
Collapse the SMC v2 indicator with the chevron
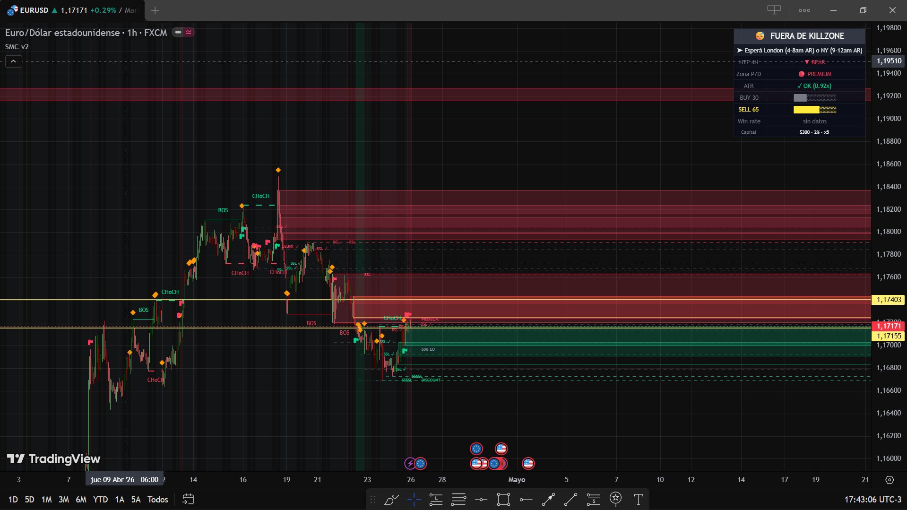coord(13,61)
